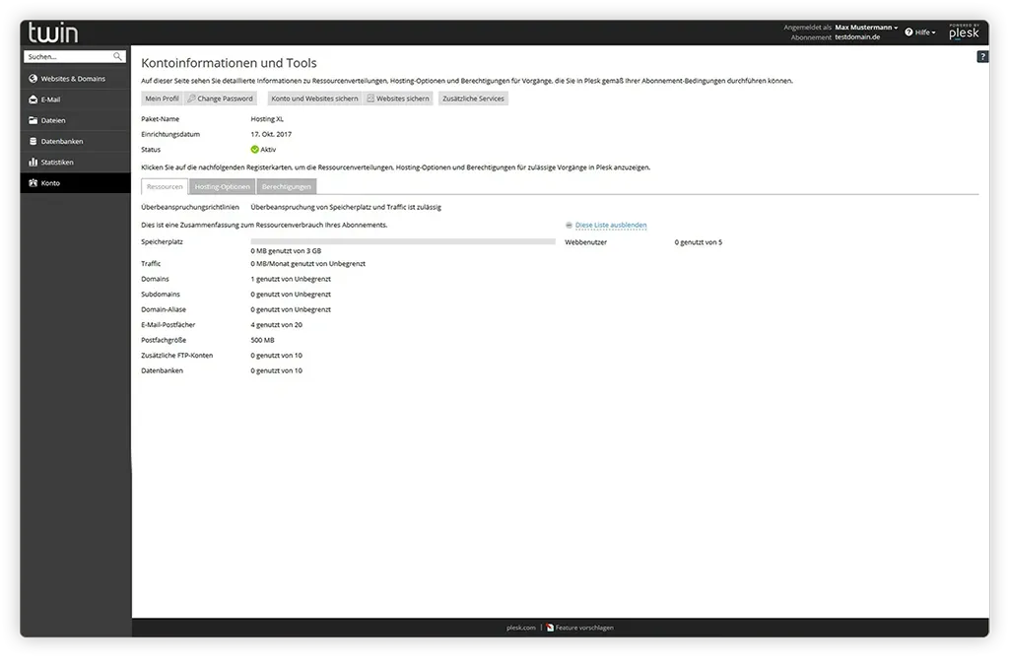Collapse list with Diese Liste ausblenden
The height and width of the screenshot is (664, 1009).
coord(610,226)
